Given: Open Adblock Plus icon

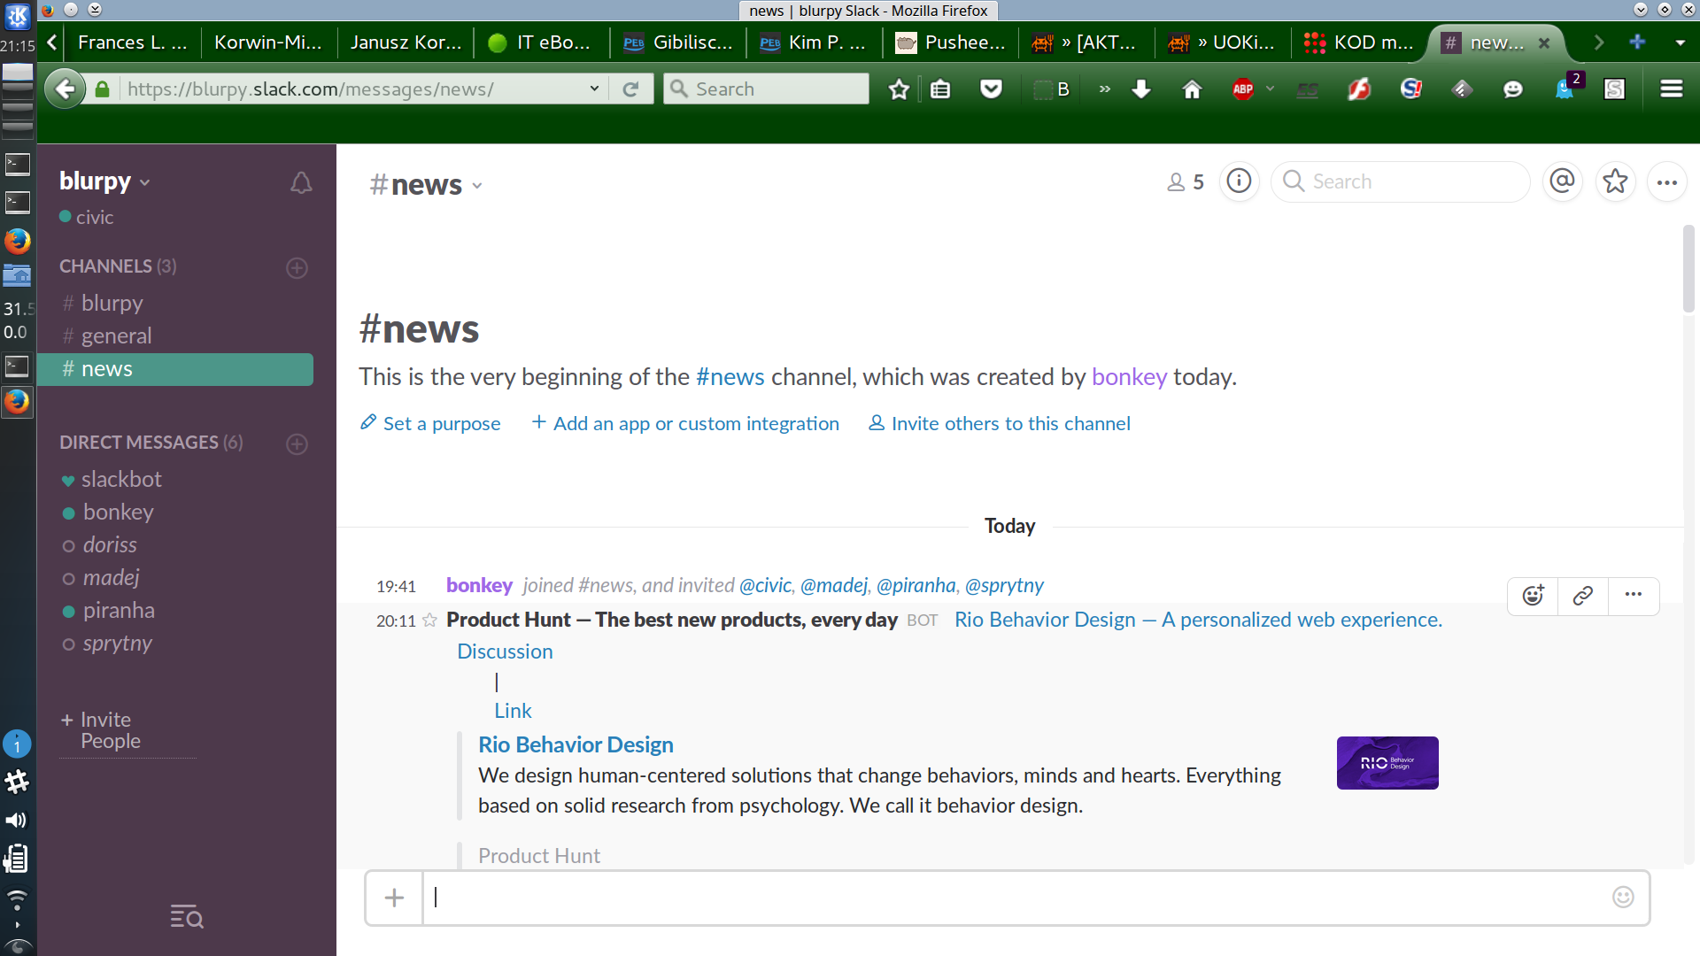Looking at the screenshot, I should tap(1243, 89).
